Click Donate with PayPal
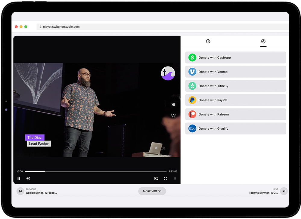 (235, 100)
